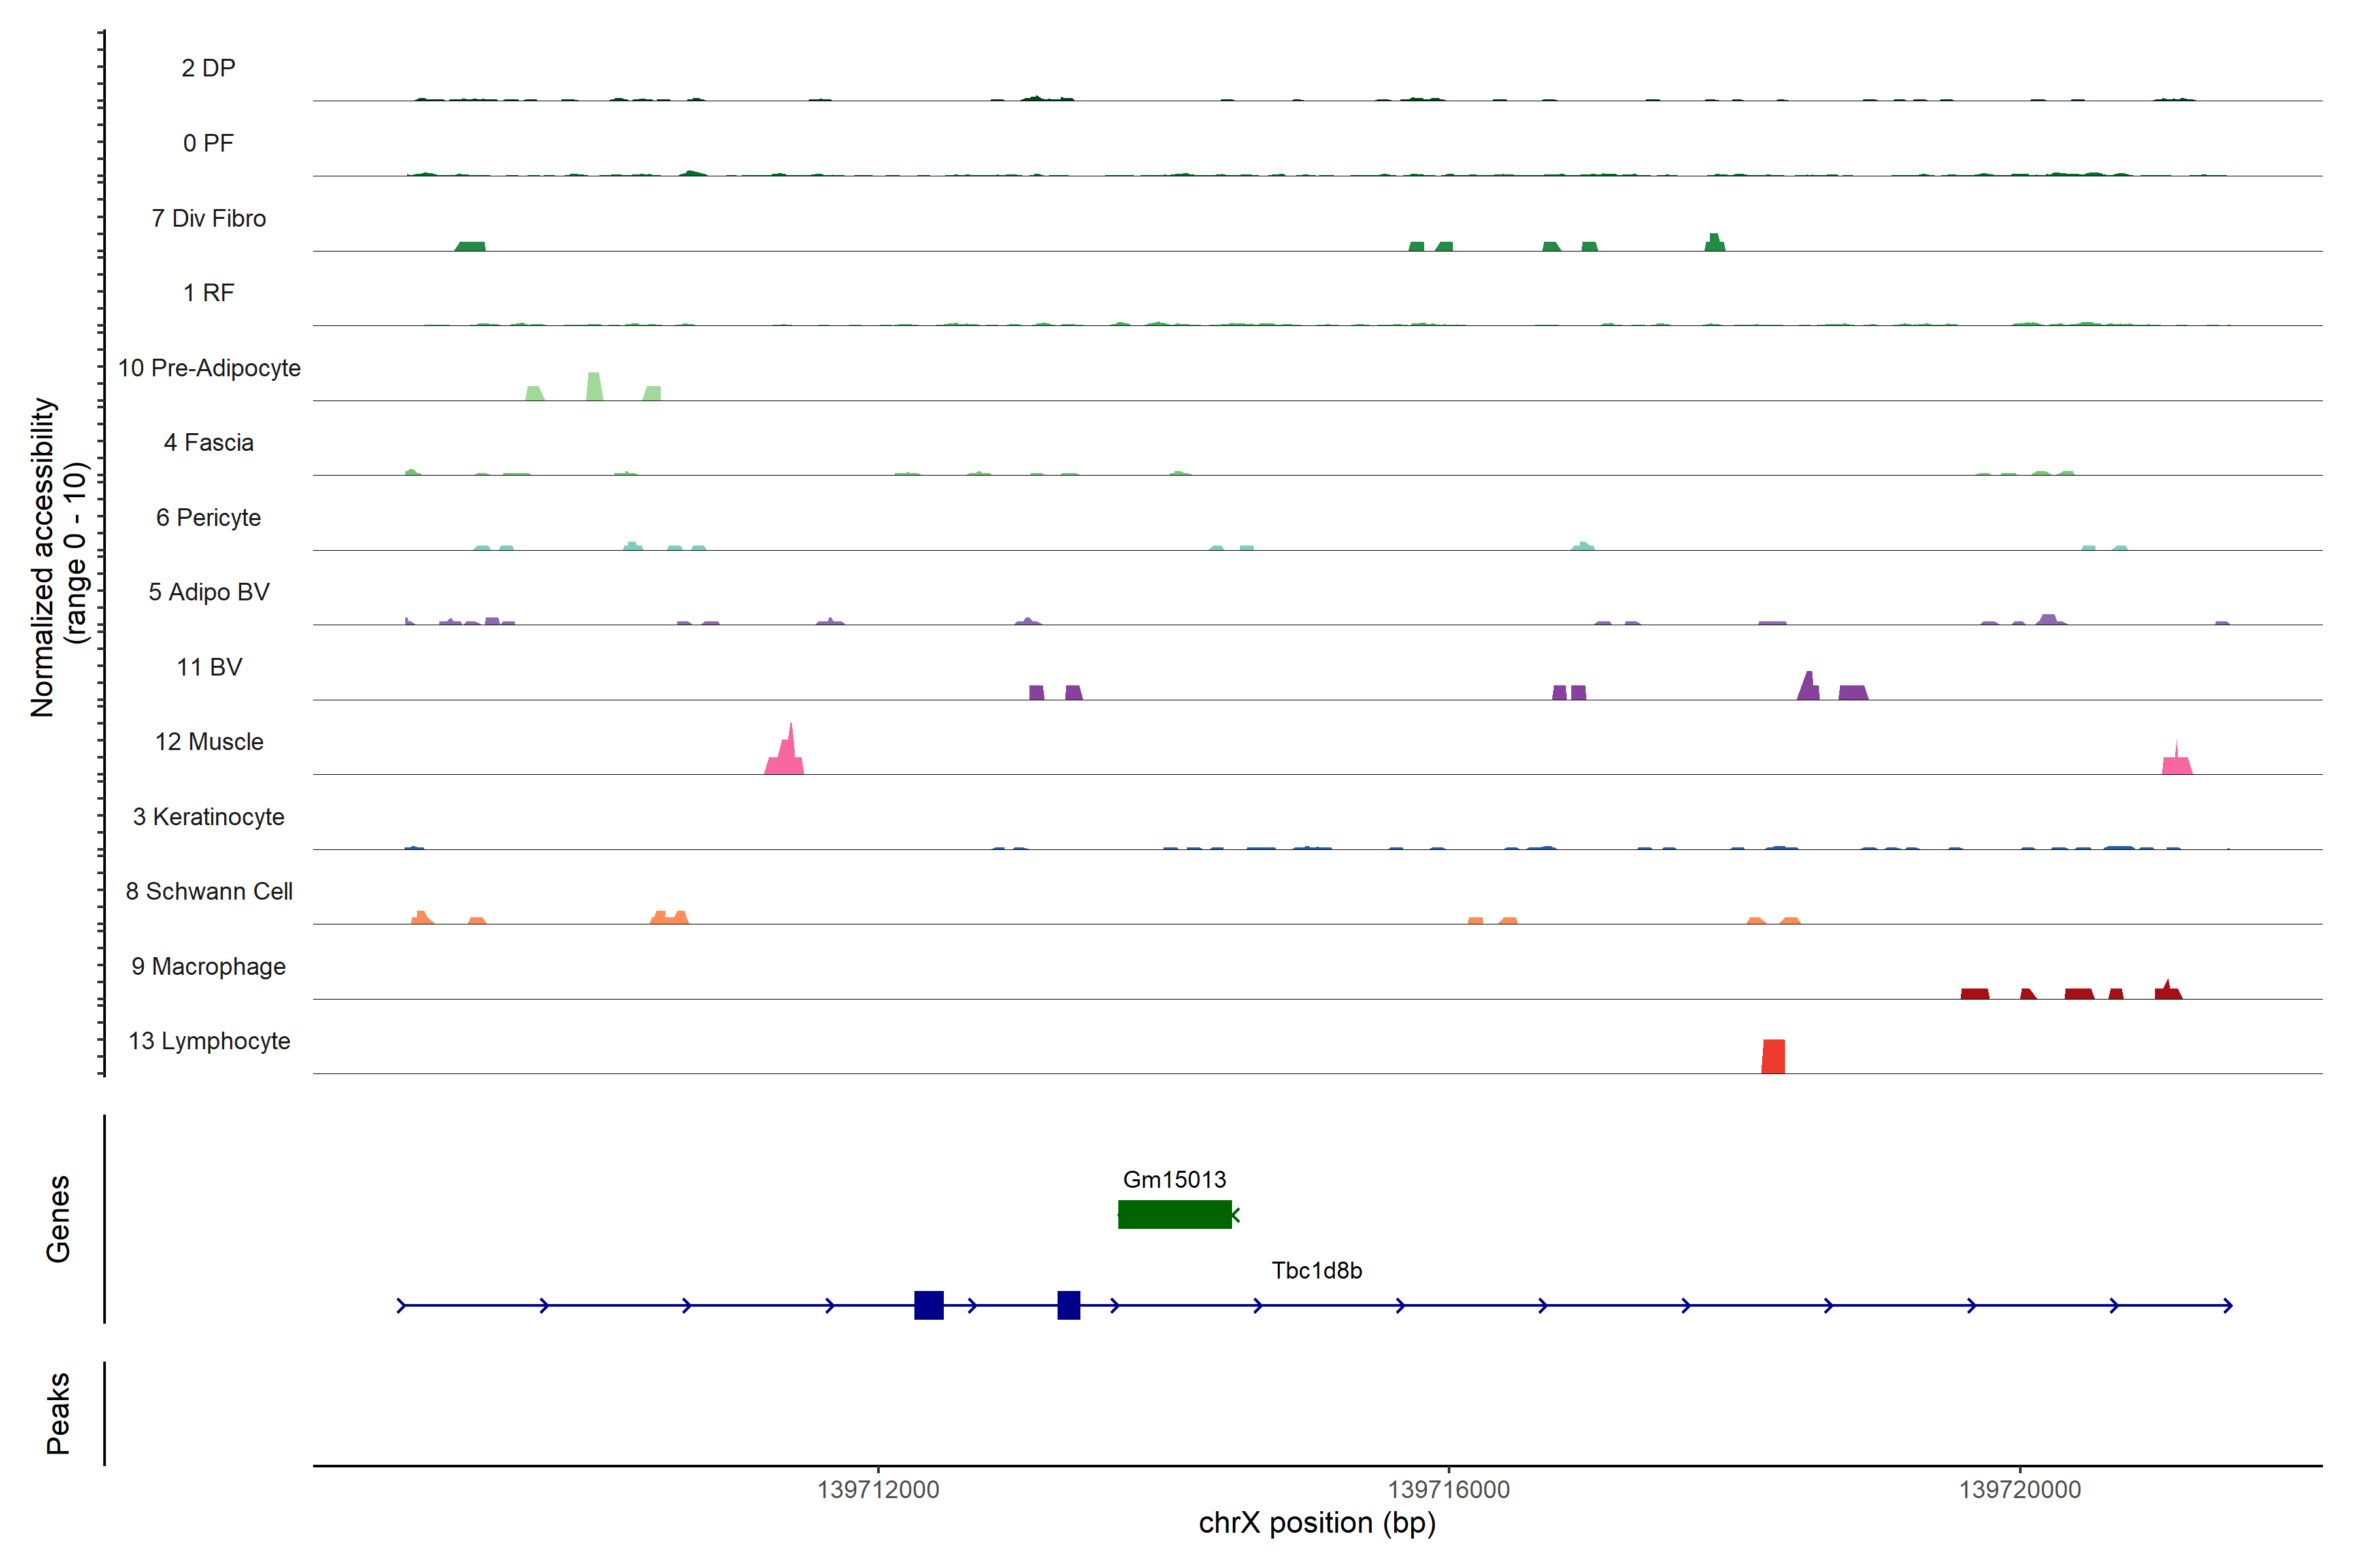Screen dimensions: 2353x1568
Task: Click axis tick label 139712000
Action: 878,1489
